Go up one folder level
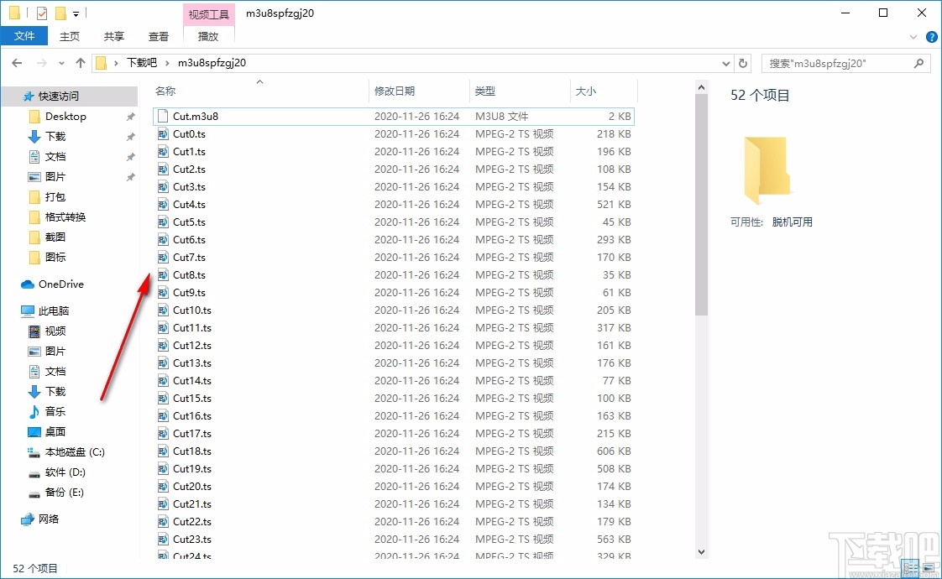The height and width of the screenshot is (579, 942). pos(80,63)
